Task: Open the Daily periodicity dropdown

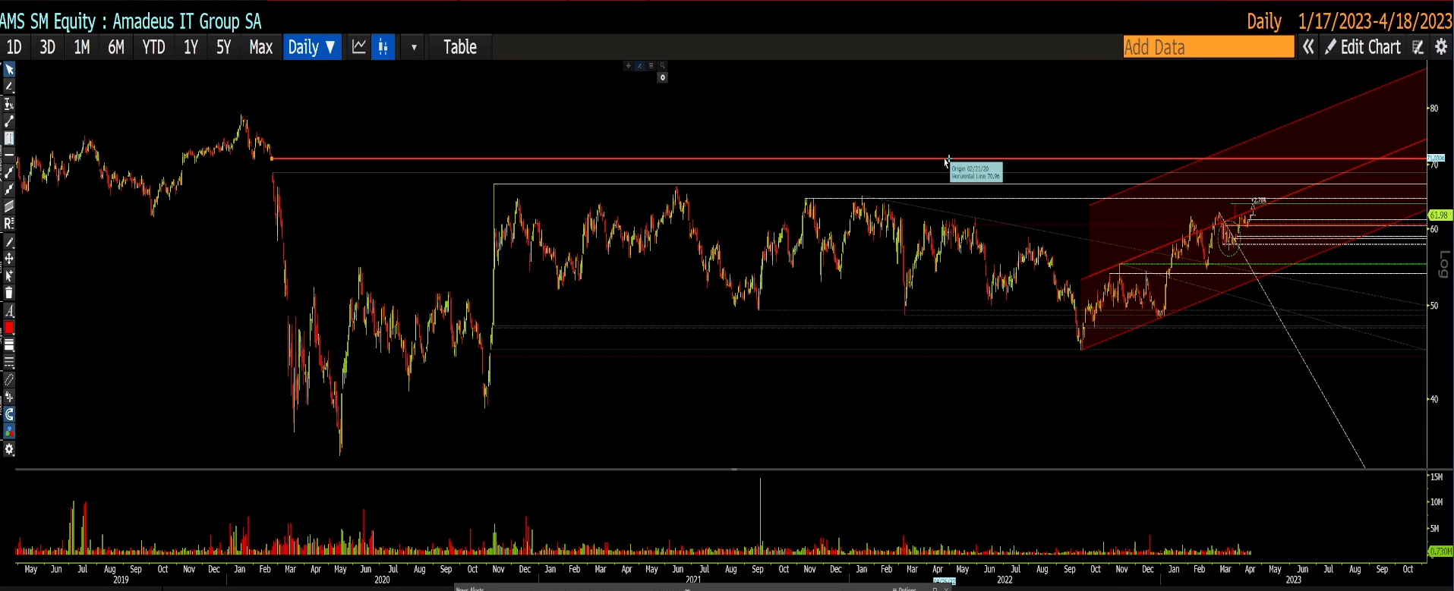Action: (x=312, y=47)
